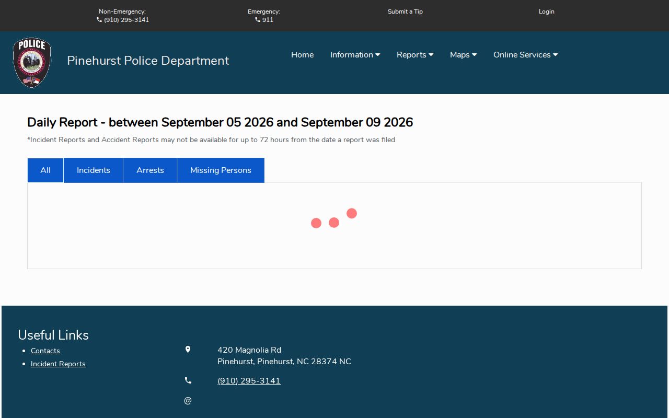Click the @ email icon in footer
Viewport: 669px width, 418px height.
pos(188,401)
